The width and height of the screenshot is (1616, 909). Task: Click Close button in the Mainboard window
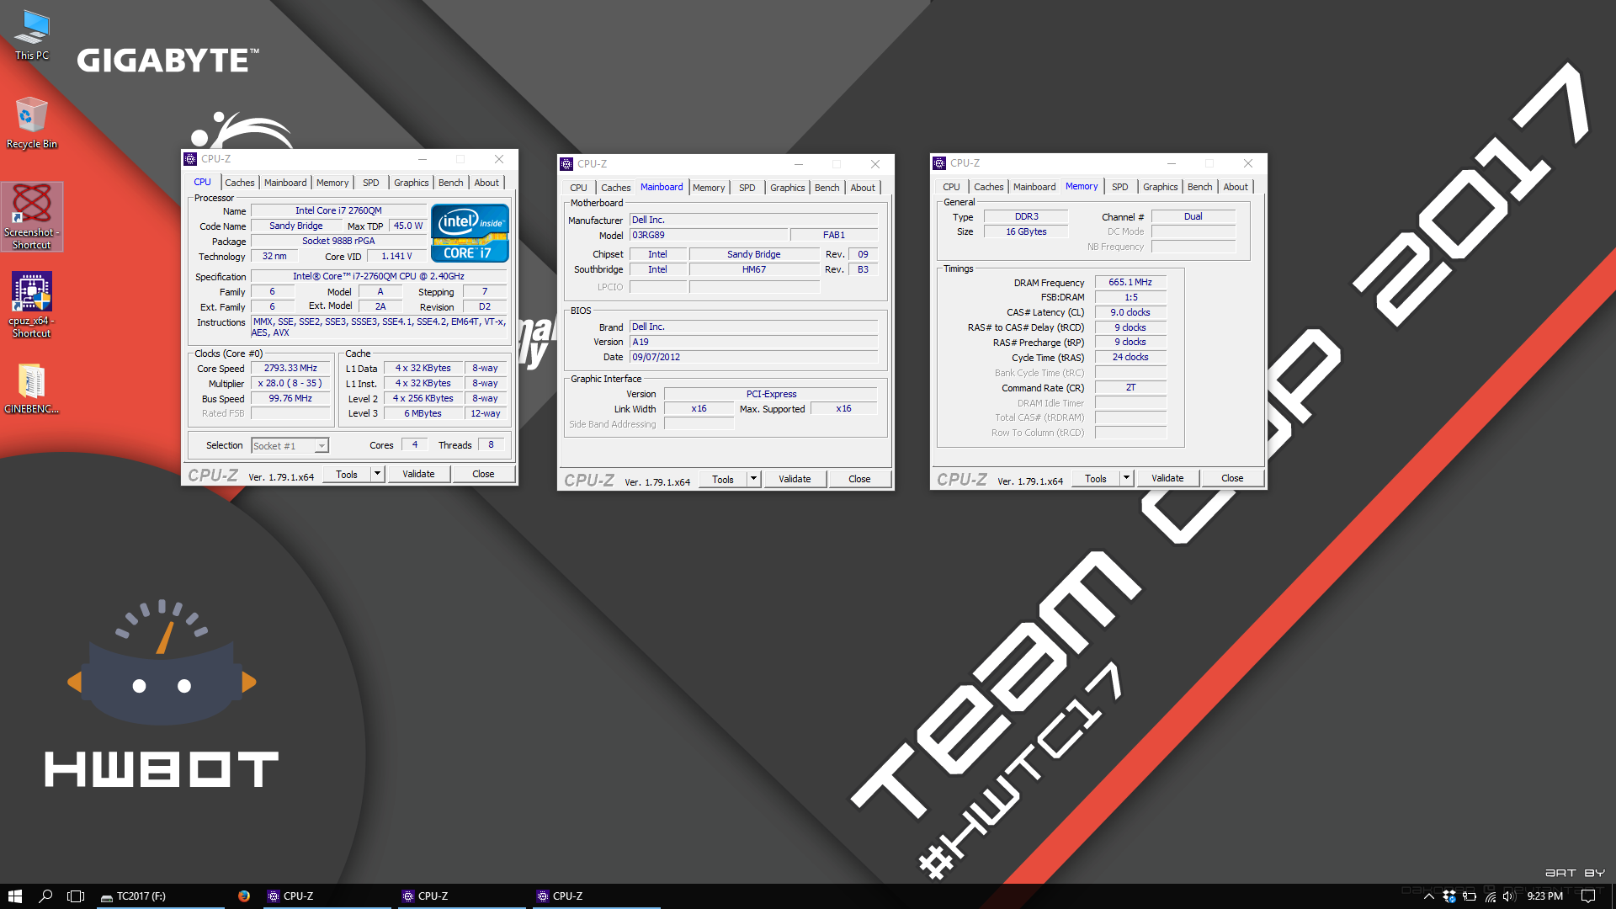pos(859,479)
